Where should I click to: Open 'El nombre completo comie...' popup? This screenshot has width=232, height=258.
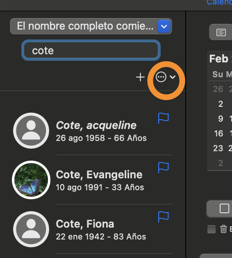(x=91, y=26)
